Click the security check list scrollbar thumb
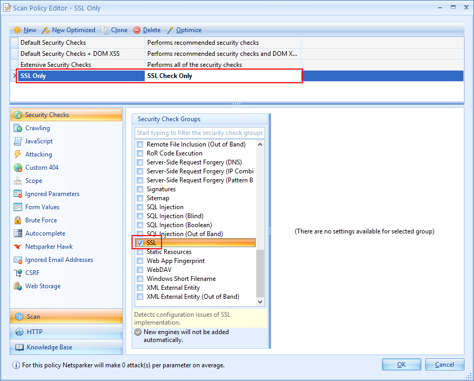This screenshot has height=381, width=474. 260,273
